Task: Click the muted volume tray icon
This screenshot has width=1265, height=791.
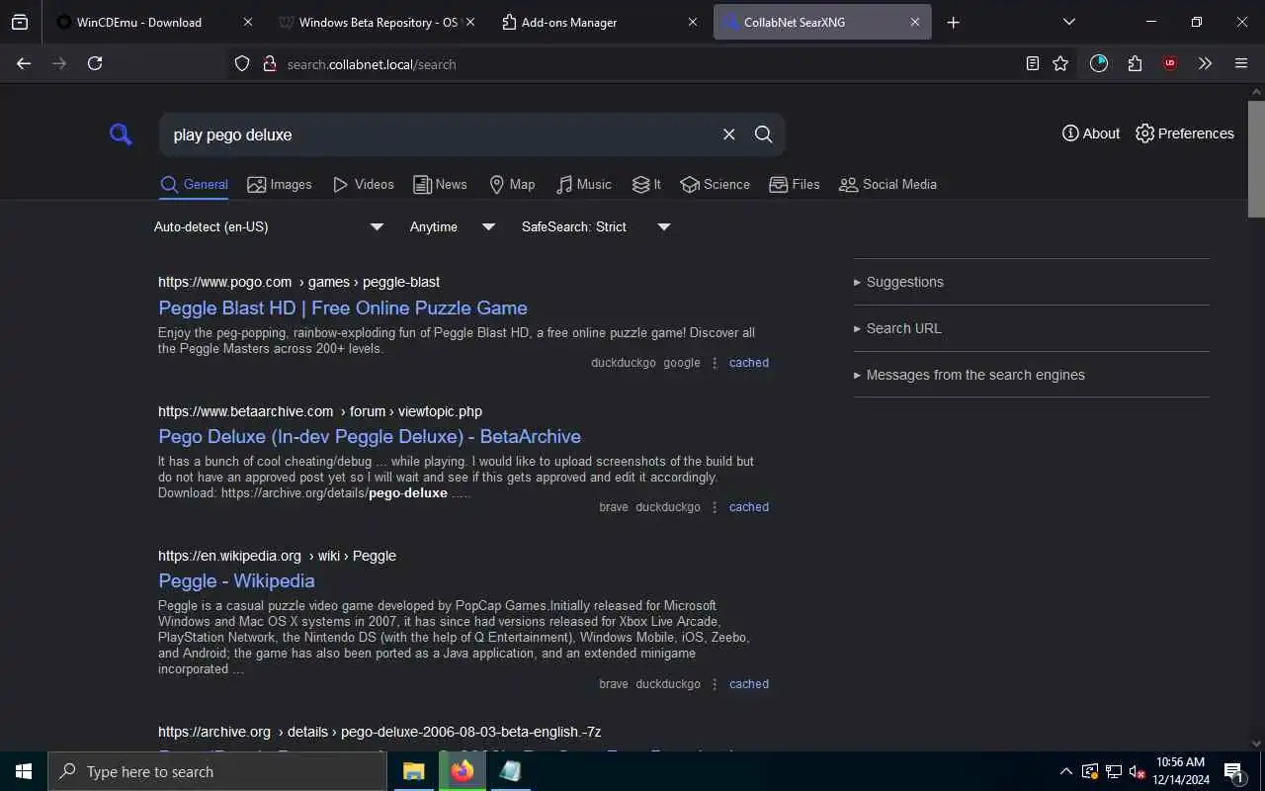Action: click(x=1137, y=771)
